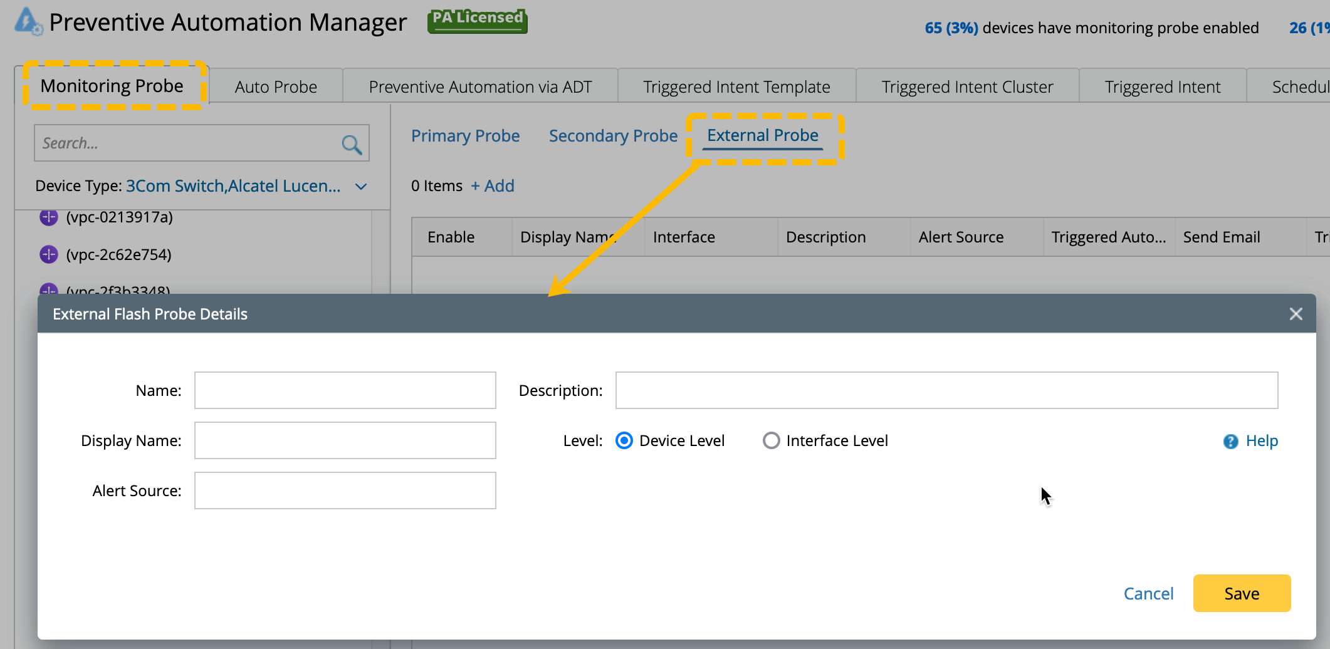Switch to the Auto Probe tab
The width and height of the screenshot is (1330, 649).
coord(276,86)
